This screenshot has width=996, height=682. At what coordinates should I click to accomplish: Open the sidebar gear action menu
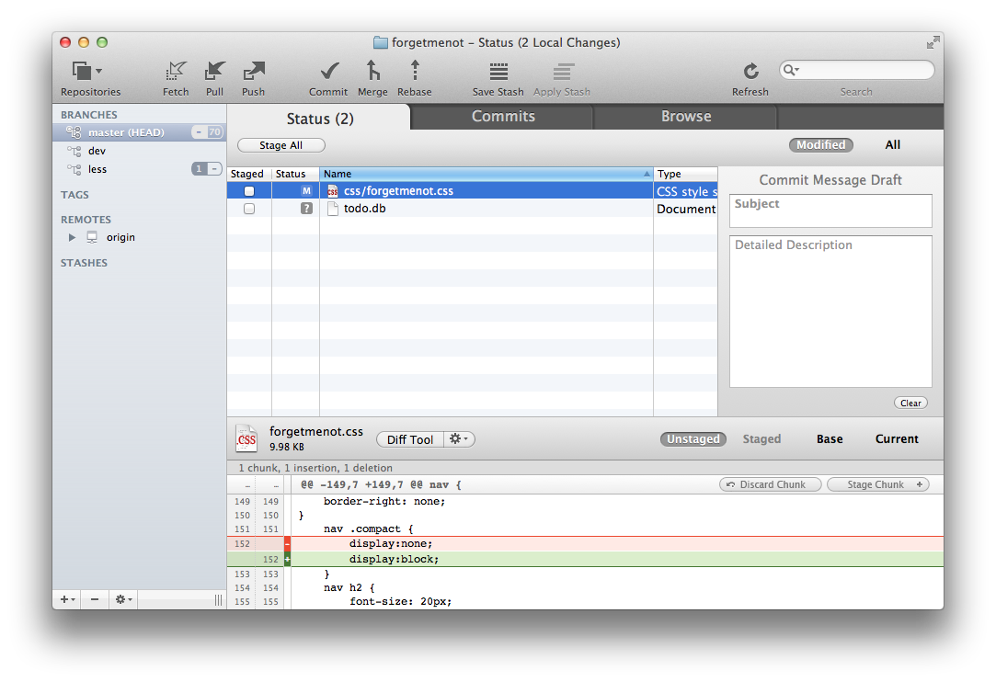(x=123, y=598)
